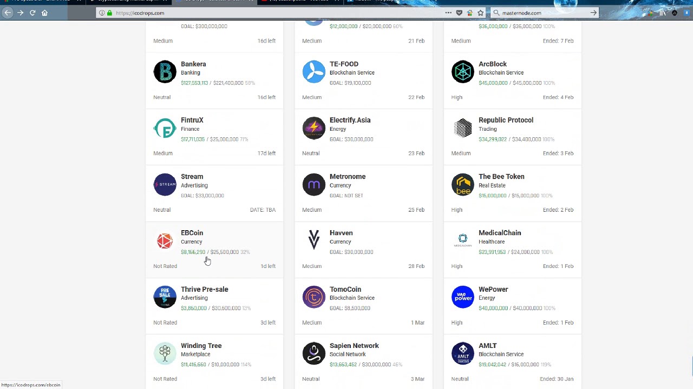This screenshot has width=693, height=389.
Task: Click the browser forward arrow
Action: (21, 12)
